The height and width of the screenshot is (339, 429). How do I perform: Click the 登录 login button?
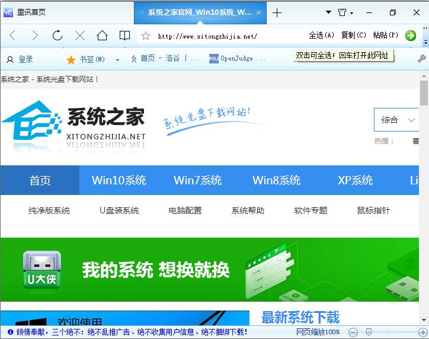pos(20,59)
